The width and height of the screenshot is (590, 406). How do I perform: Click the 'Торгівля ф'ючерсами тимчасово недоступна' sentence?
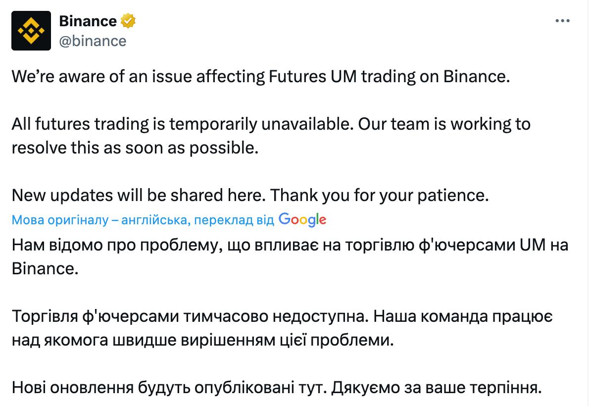tap(190, 316)
